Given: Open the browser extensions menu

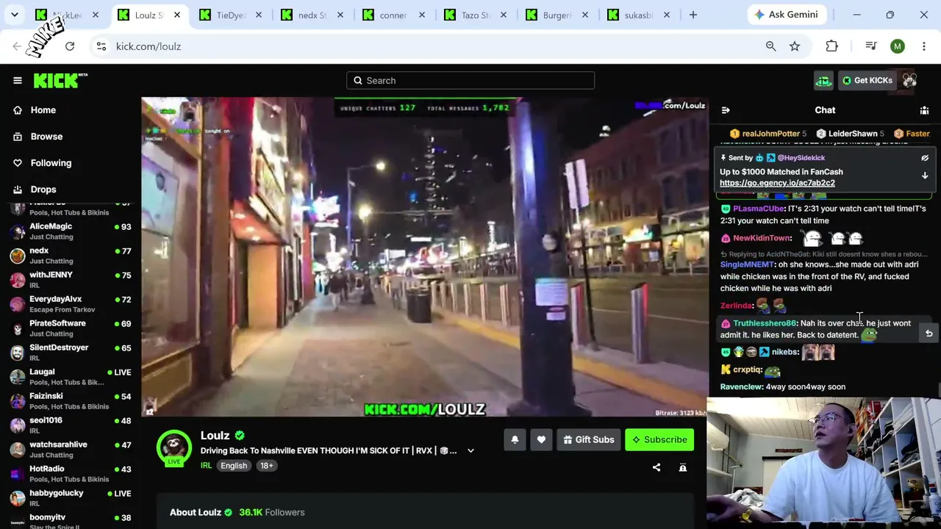Looking at the screenshot, I should click(x=831, y=46).
